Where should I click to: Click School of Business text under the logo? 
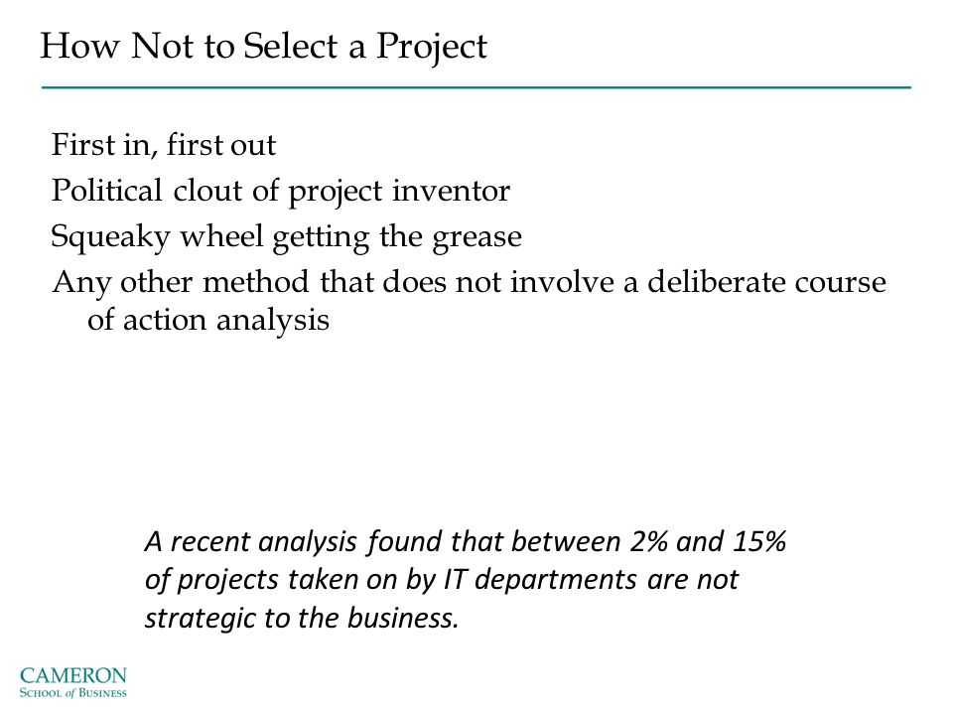[72, 692]
